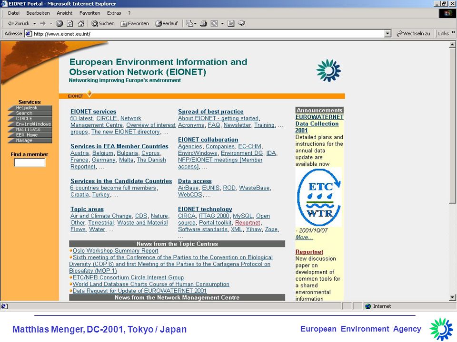This screenshot has width=457, height=342.
Task: Select CIRCLE in the Services sidebar
Action: [30, 119]
